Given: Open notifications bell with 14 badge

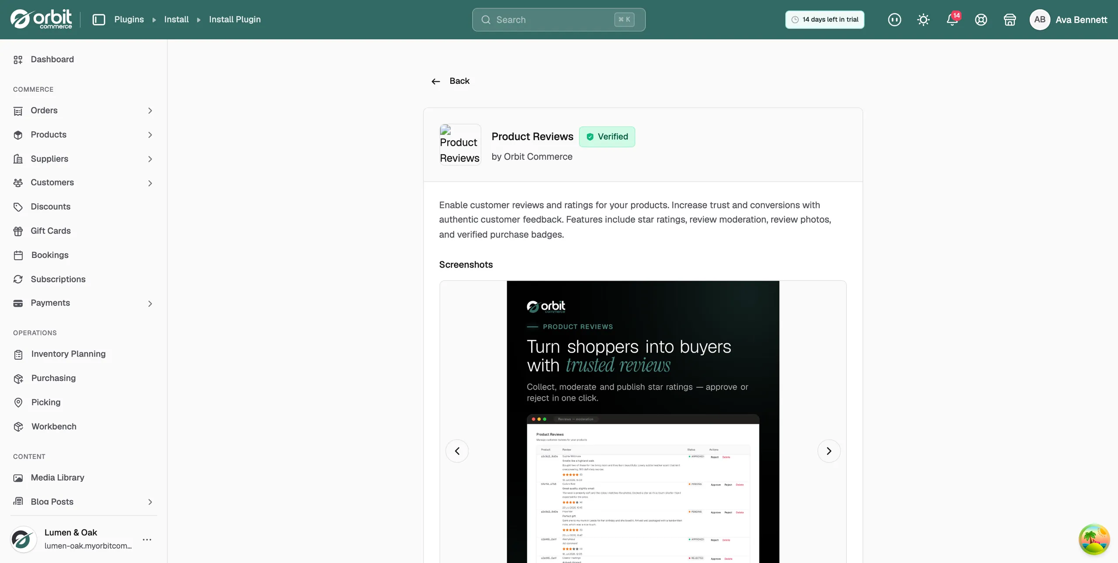Looking at the screenshot, I should tap(952, 20).
